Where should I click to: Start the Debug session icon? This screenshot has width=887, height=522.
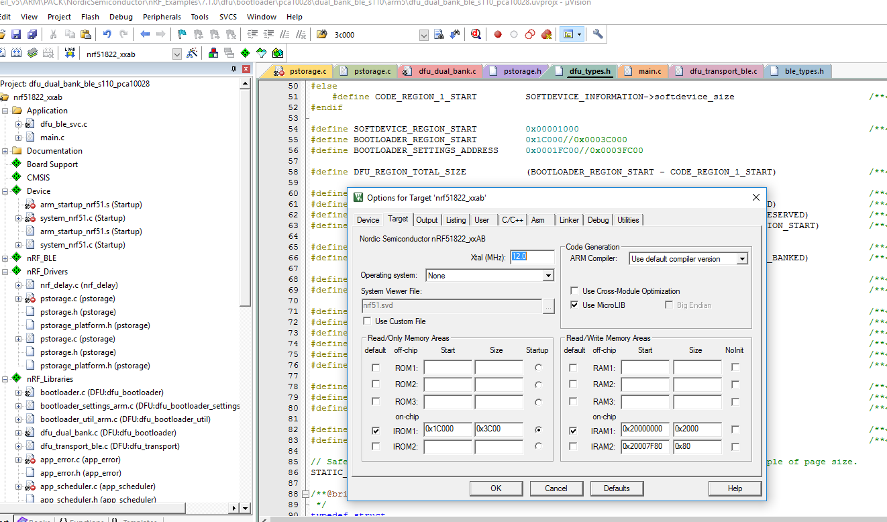click(476, 34)
